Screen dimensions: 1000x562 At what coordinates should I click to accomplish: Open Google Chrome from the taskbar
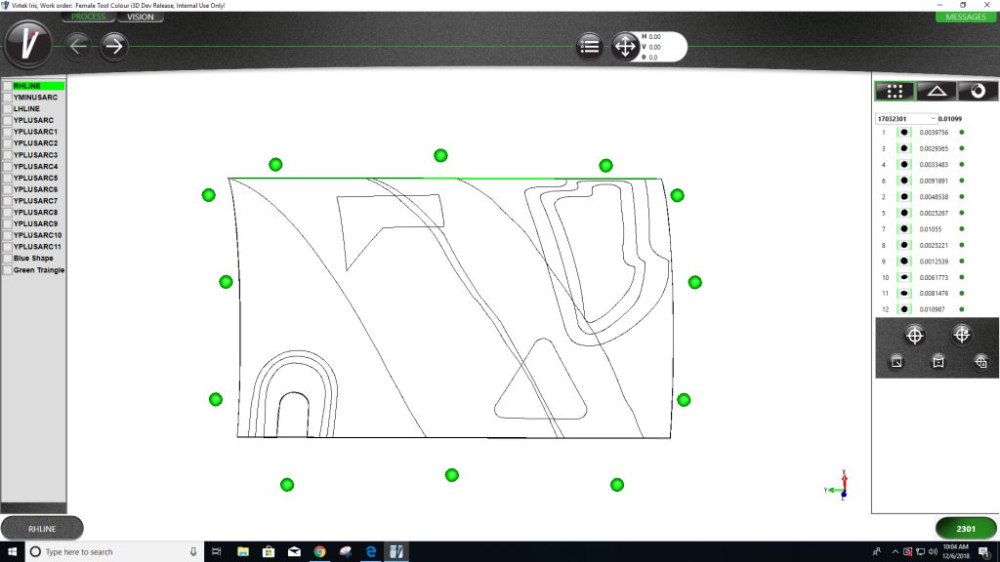[x=319, y=552]
